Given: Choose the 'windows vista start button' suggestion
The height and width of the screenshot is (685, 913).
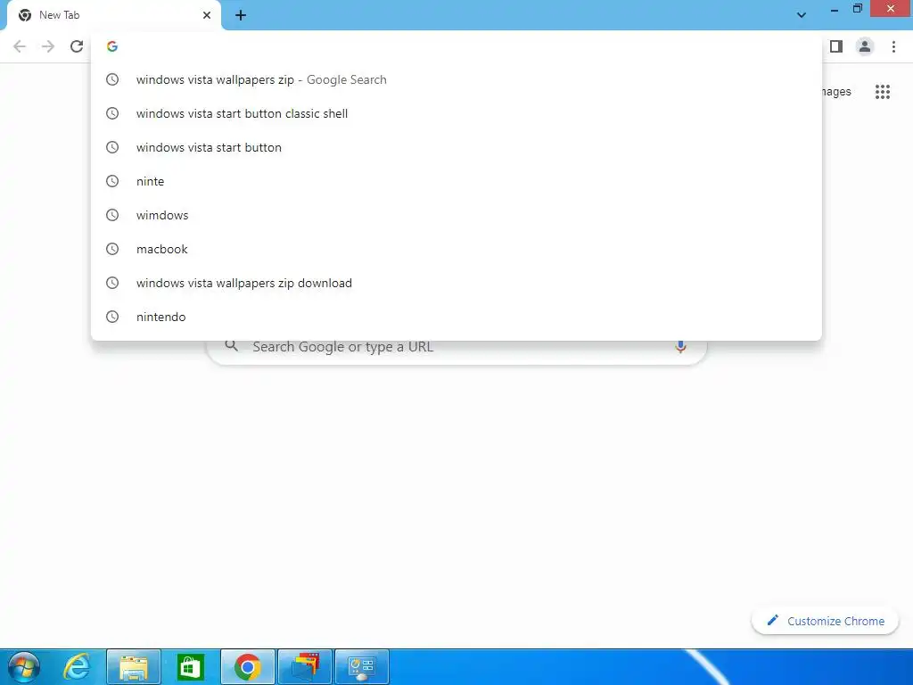Looking at the screenshot, I should (456, 147).
